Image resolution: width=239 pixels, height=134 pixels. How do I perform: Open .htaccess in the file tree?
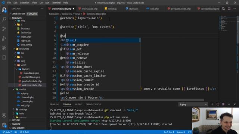click(25, 29)
